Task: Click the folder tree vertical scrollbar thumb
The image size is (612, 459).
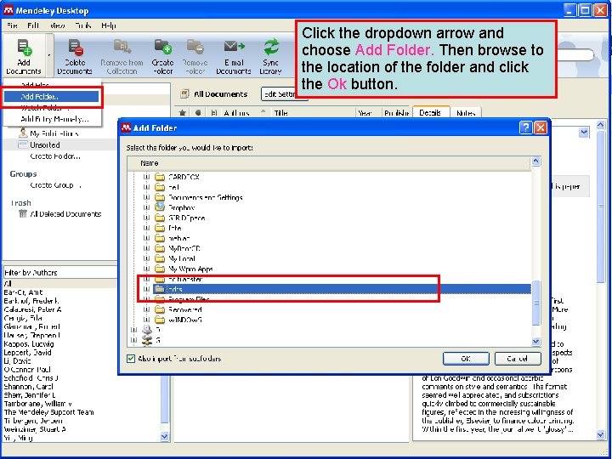Action: 535,303
